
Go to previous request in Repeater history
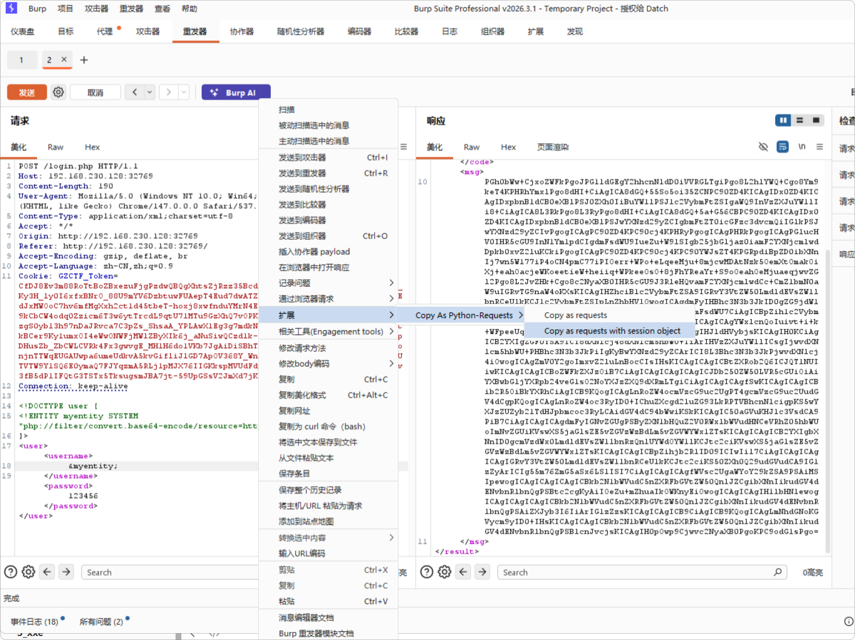click(135, 92)
